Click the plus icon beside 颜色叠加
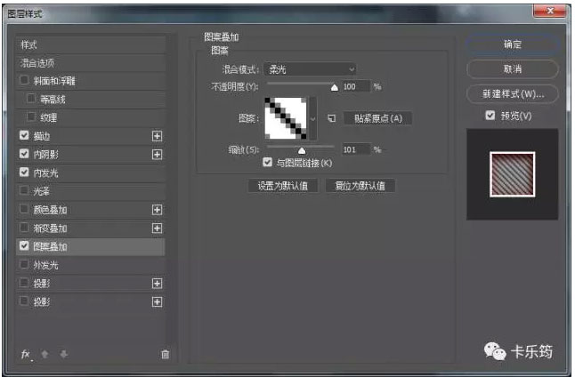575x377 pixels. tap(157, 210)
